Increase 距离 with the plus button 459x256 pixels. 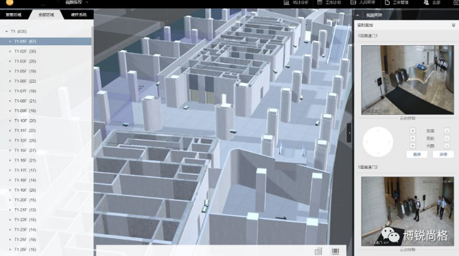click(413, 131)
